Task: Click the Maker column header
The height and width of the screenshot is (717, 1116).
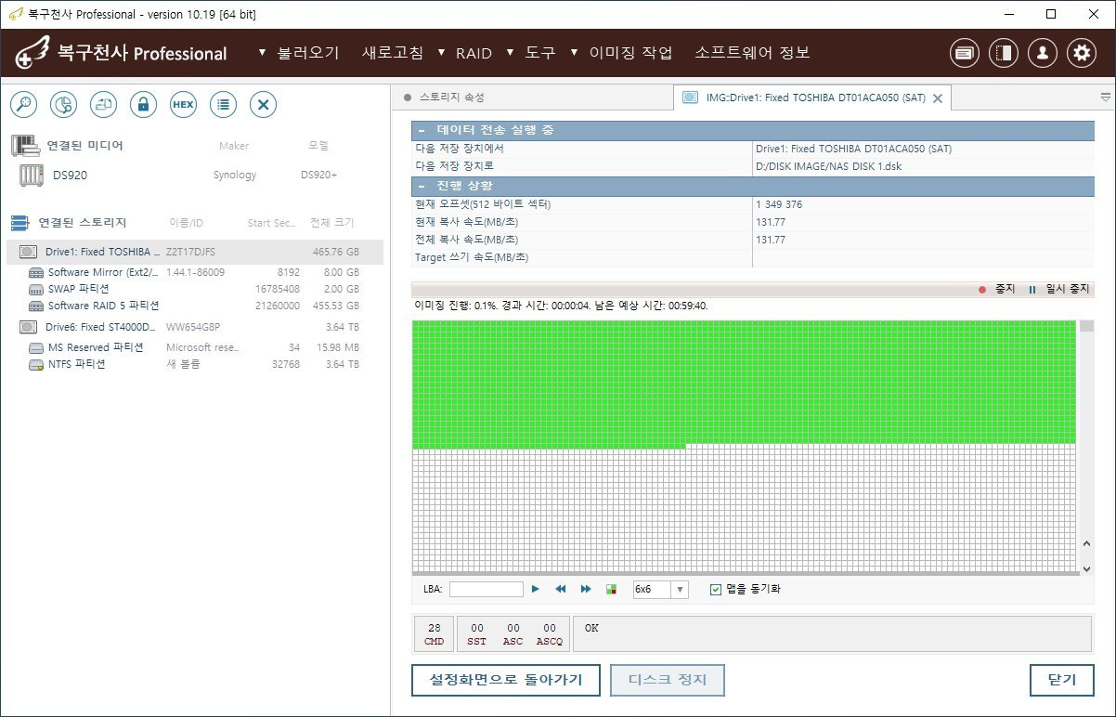Action: coord(234,146)
